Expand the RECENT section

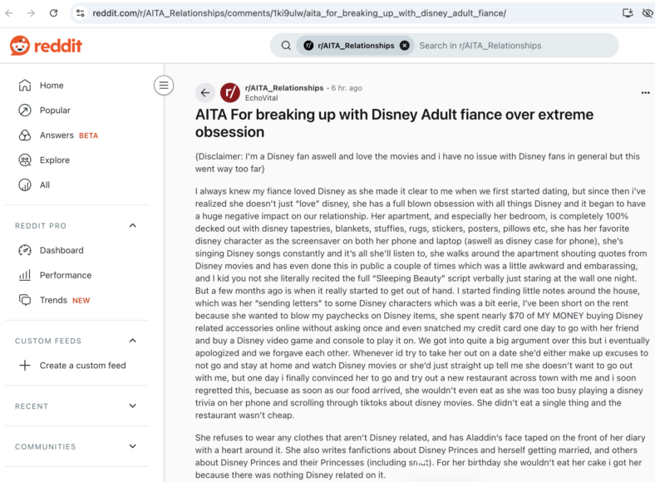pos(132,406)
